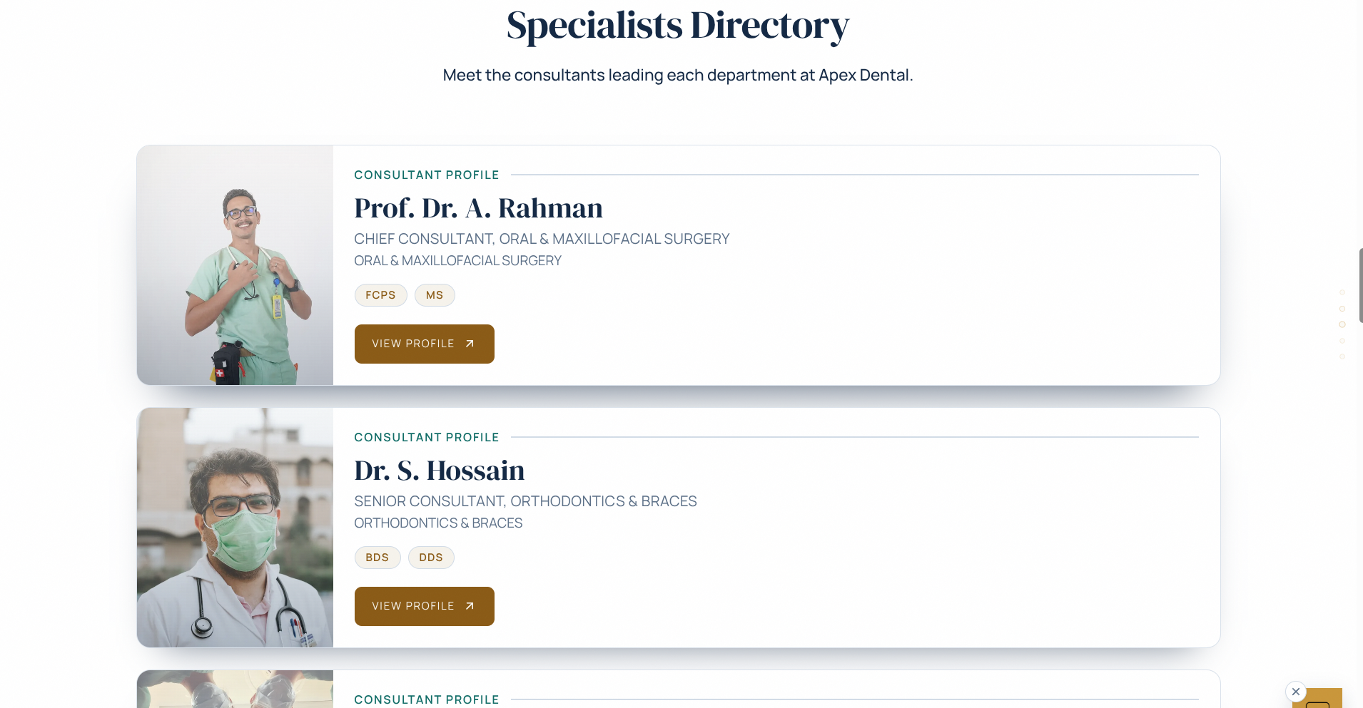Select the currently active third navigation dot
This screenshot has width=1363, height=708.
[1342, 324]
